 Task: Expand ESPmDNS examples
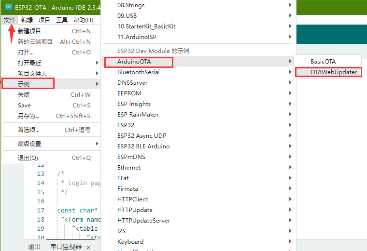198,157
